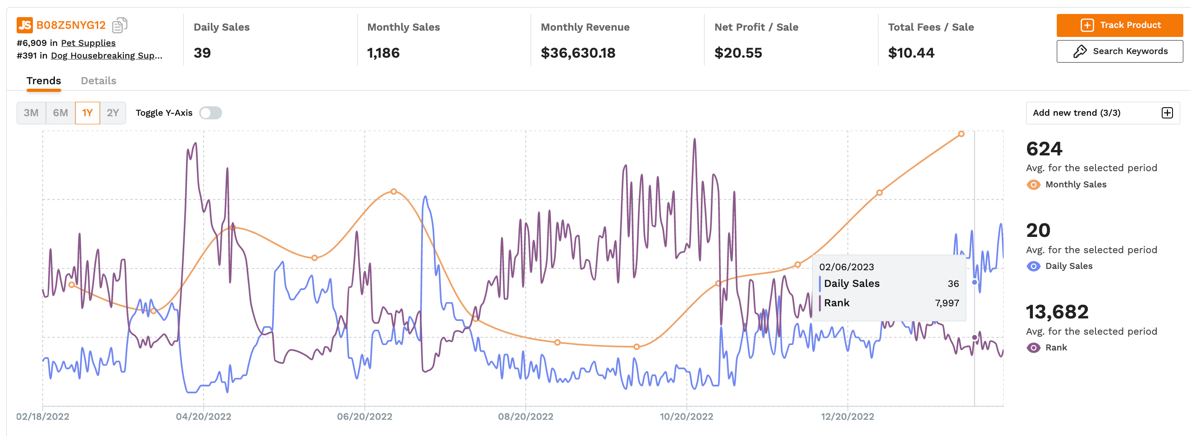Set chart range to 3M
This screenshot has height=436, width=1191.
click(31, 113)
